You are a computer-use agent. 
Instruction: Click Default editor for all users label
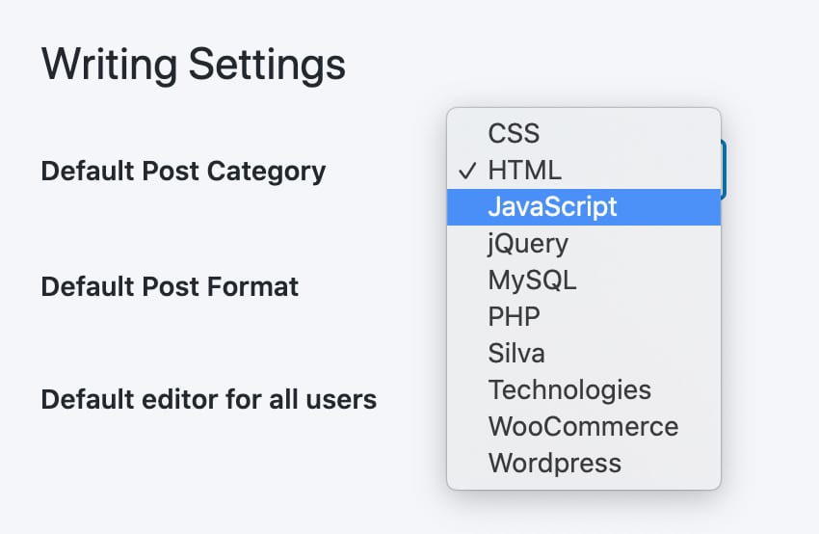point(209,400)
